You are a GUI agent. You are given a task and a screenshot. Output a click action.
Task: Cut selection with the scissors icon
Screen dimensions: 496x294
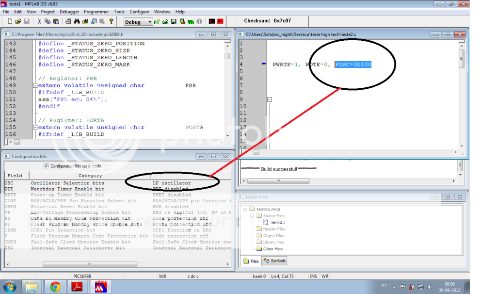point(39,21)
